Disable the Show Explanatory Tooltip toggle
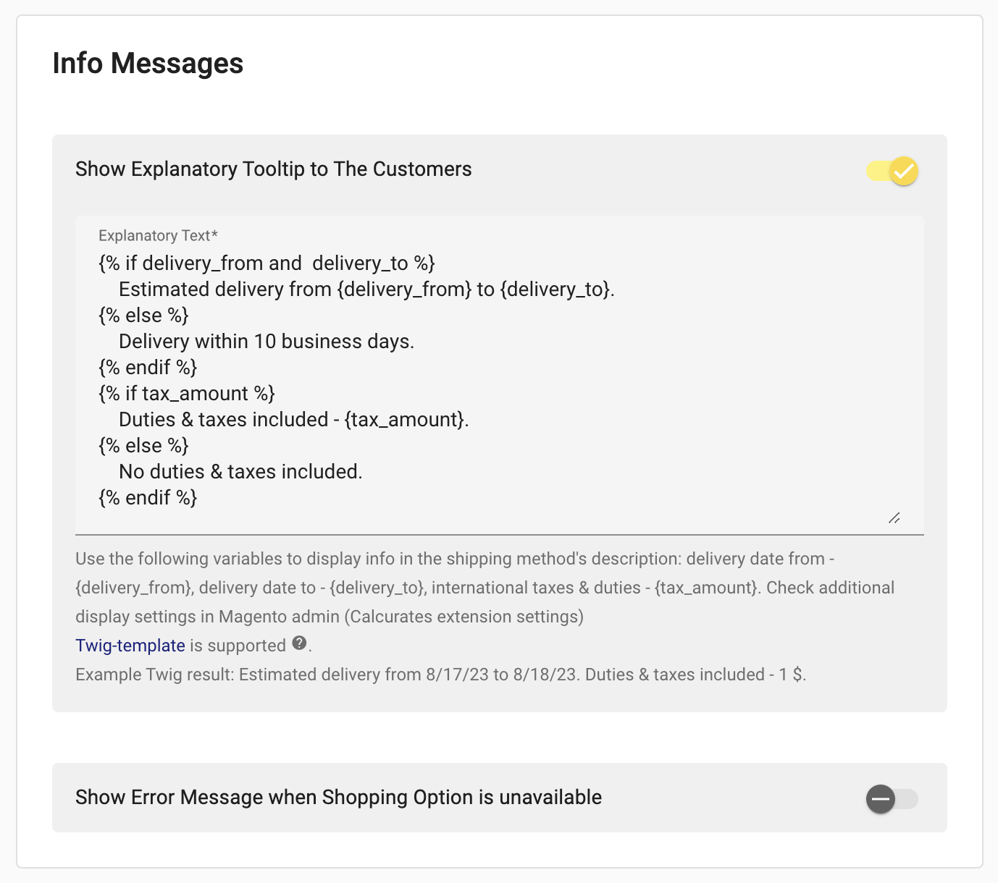The height and width of the screenshot is (883, 998). click(892, 171)
